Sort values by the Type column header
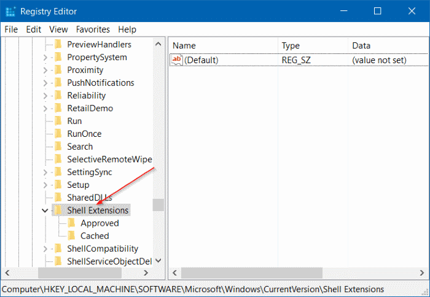The height and width of the screenshot is (297, 430). click(313, 45)
